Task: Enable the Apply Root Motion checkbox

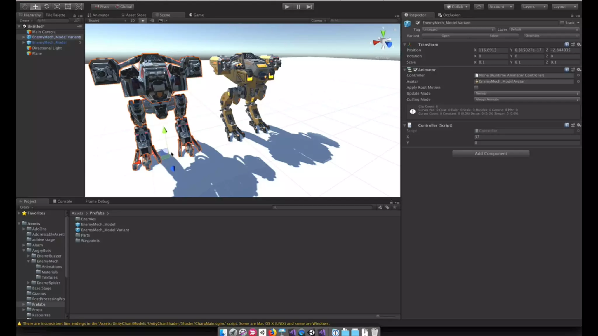Action: [x=476, y=87]
